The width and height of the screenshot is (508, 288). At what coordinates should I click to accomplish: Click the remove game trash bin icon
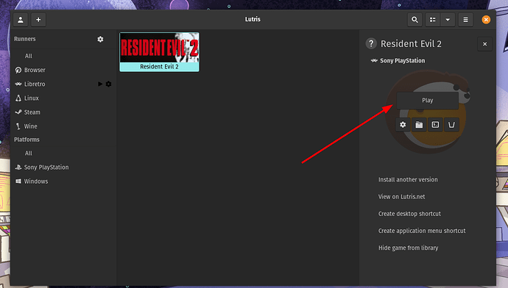451,124
